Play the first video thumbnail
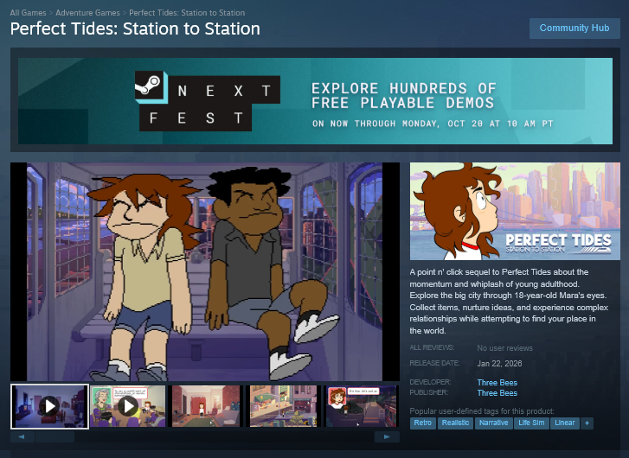The width and height of the screenshot is (629, 458). point(49,406)
